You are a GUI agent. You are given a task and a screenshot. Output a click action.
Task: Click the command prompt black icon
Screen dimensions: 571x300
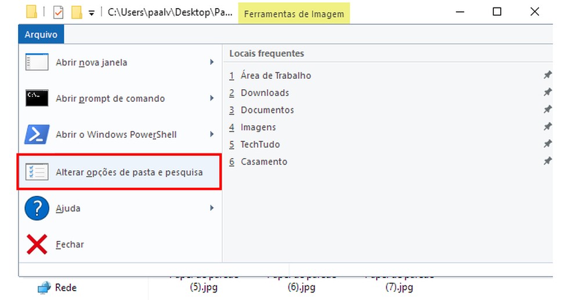click(37, 98)
